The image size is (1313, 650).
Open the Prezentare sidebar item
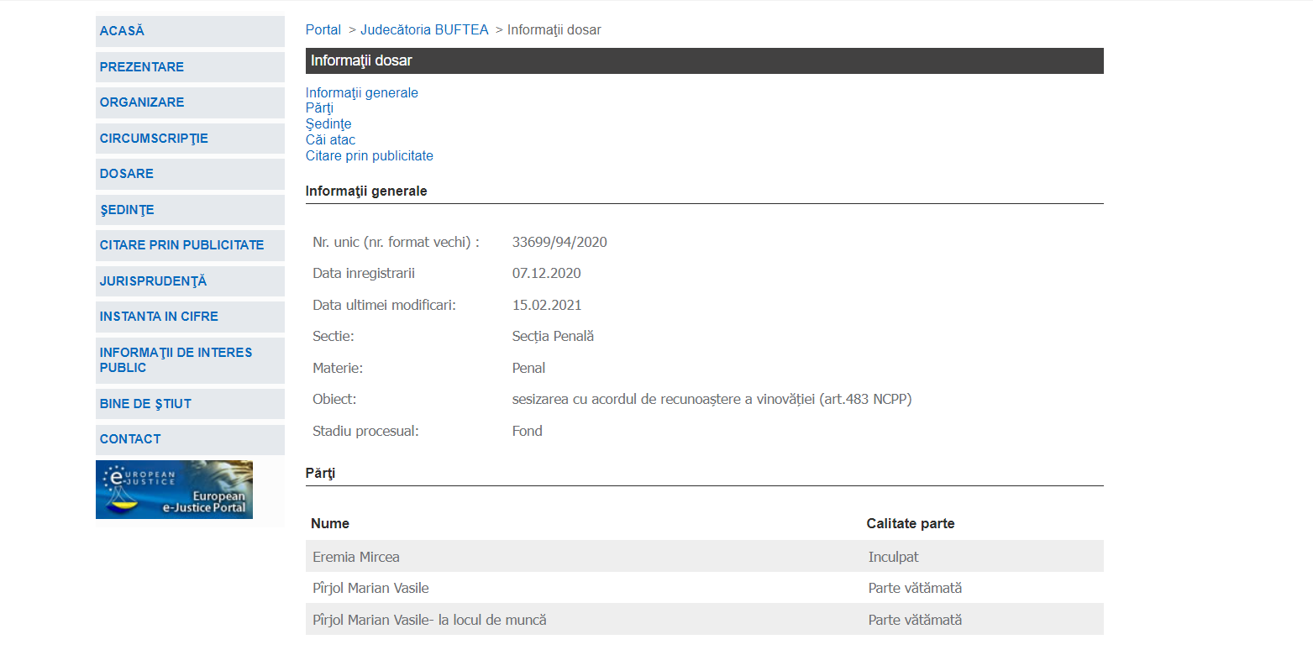(141, 67)
